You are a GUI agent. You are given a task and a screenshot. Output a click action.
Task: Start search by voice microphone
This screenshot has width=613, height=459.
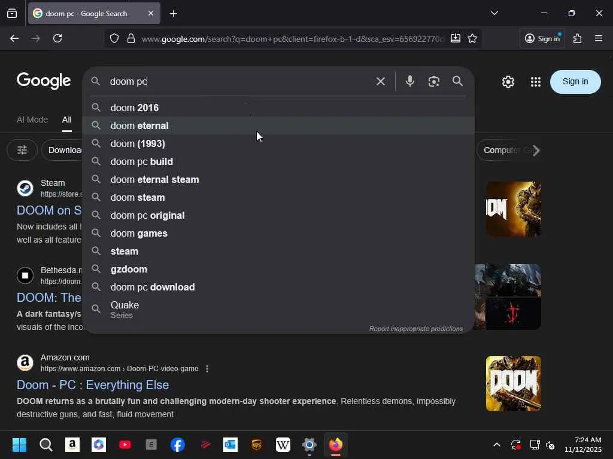coord(409,81)
